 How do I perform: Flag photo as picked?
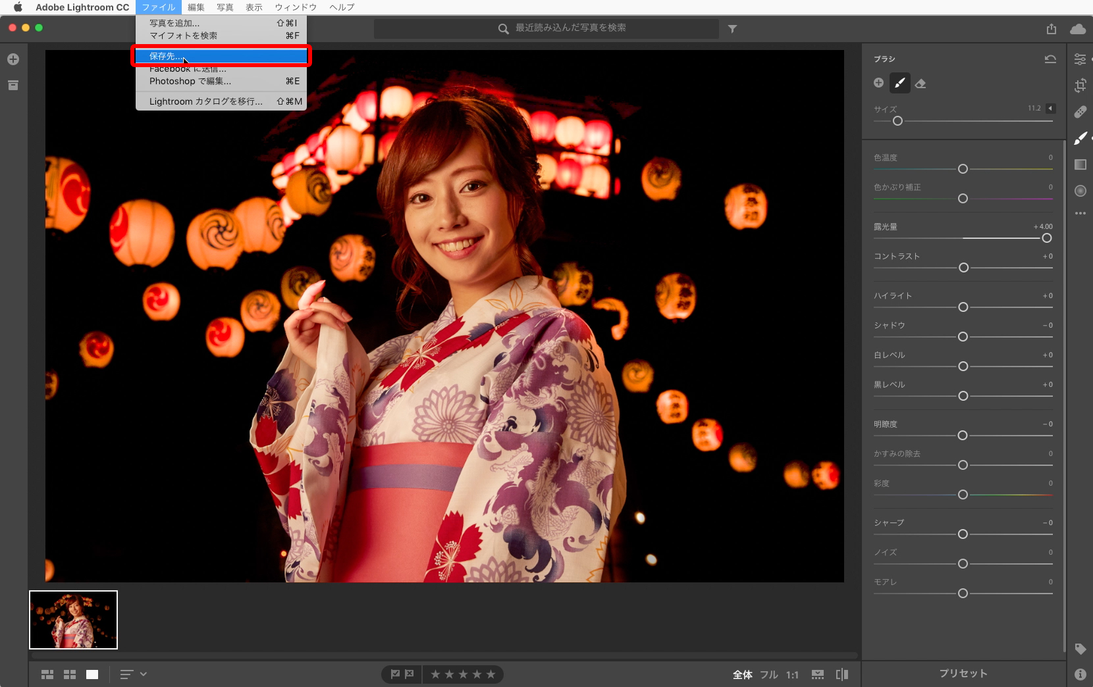pos(395,674)
